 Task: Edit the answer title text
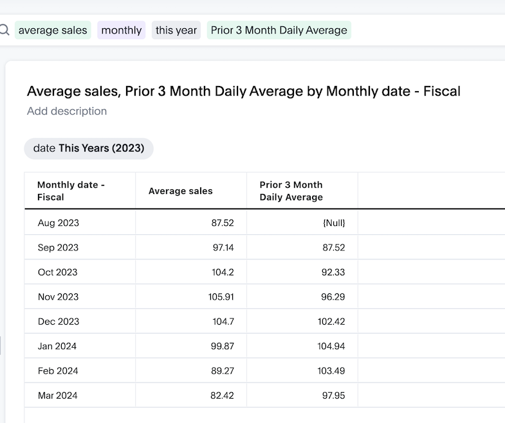click(x=243, y=91)
